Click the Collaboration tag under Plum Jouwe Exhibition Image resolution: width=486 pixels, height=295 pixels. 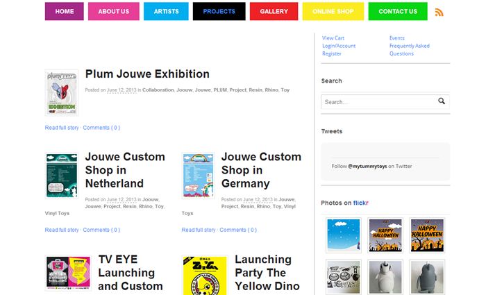point(158,90)
